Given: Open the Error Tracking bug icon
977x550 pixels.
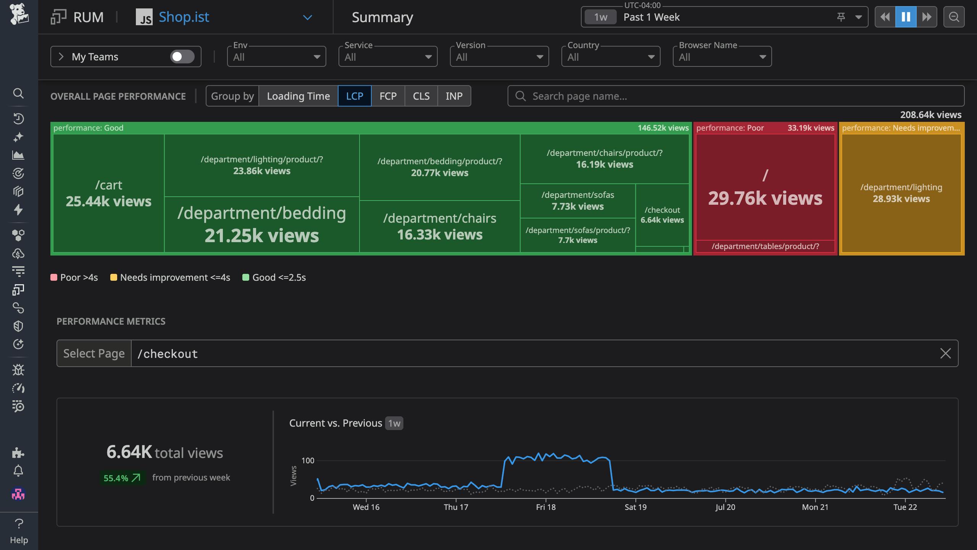Looking at the screenshot, I should click(19, 370).
